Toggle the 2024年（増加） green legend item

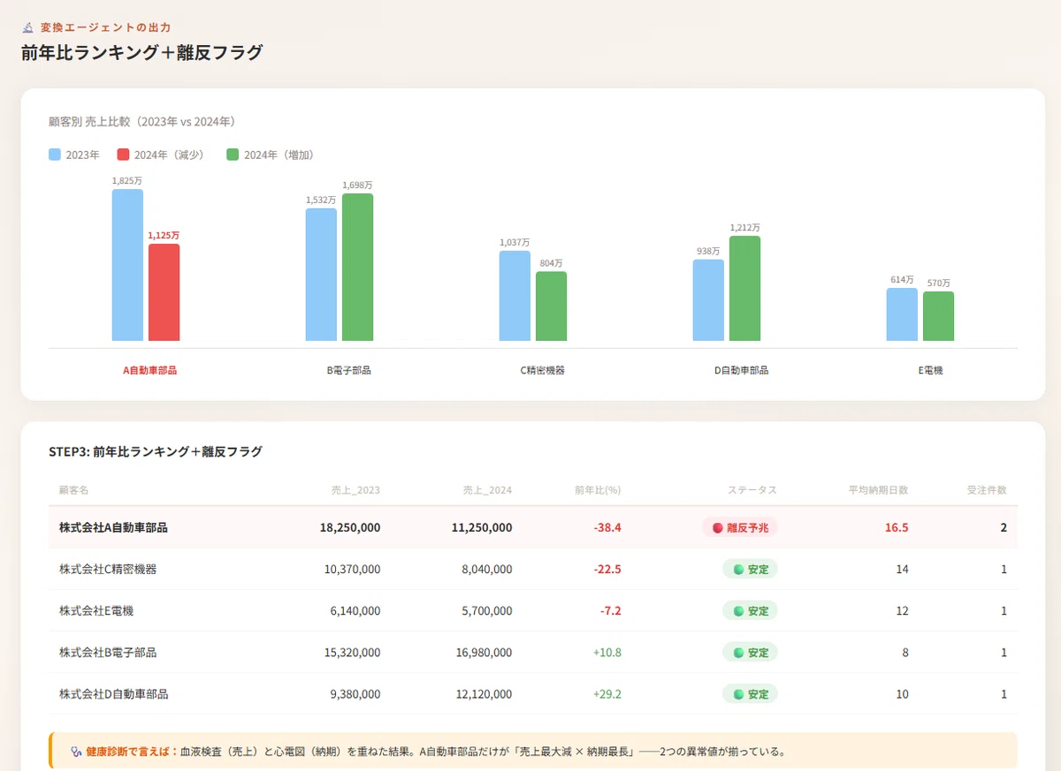(271, 155)
